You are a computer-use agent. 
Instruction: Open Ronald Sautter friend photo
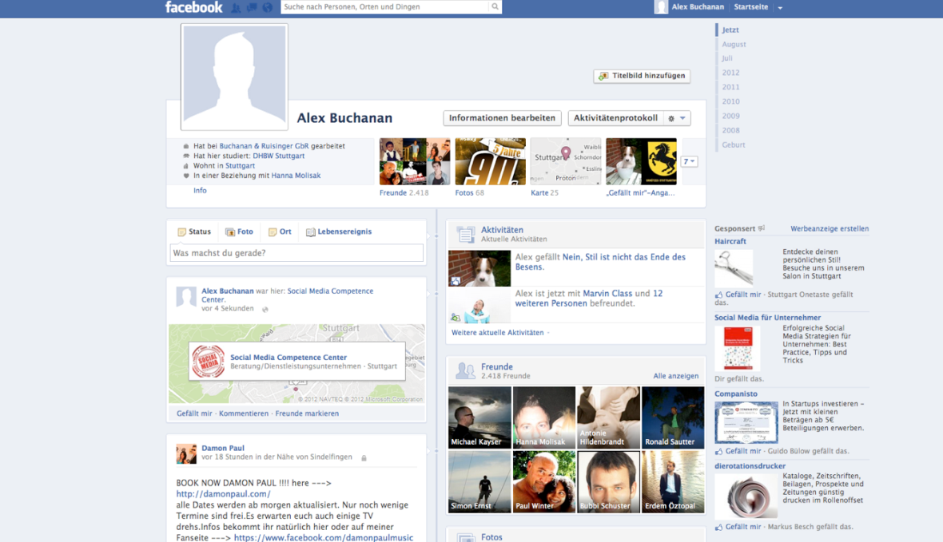click(673, 417)
